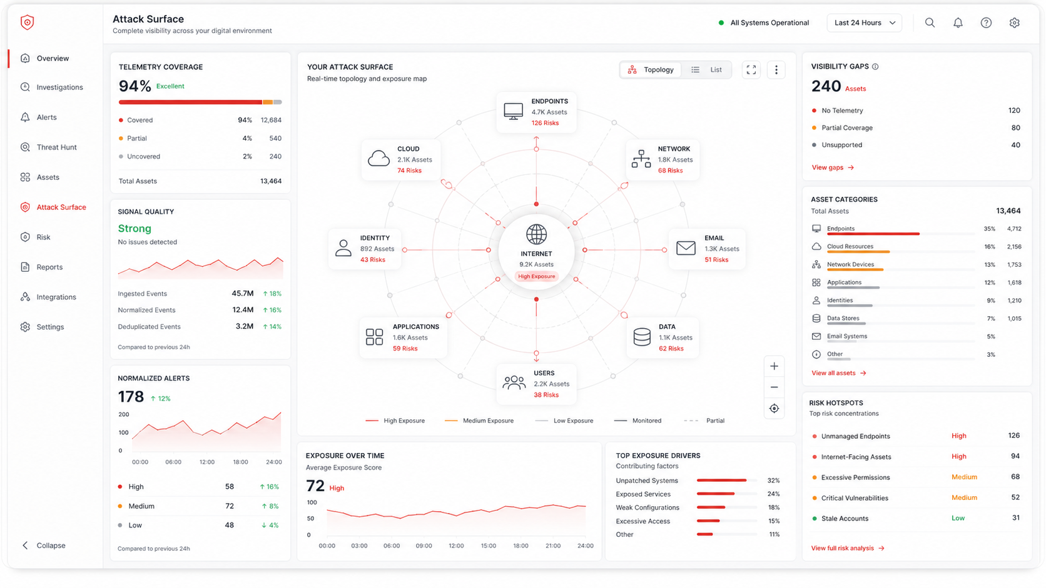The image size is (1046, 588).
Task: Toggle Low Exposure legend entry
Action: (564, 421)
